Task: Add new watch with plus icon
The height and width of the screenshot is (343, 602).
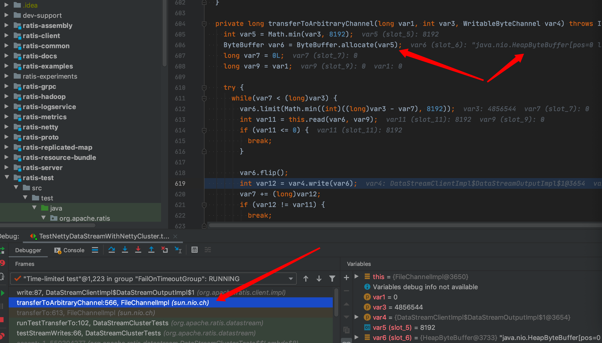Action: tap(346, 278)
